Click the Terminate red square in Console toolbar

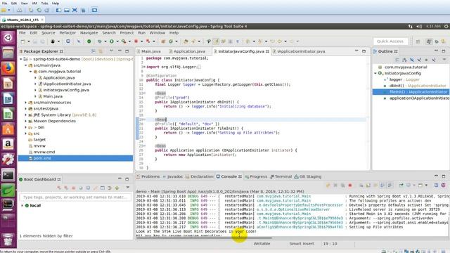point(350,186)
